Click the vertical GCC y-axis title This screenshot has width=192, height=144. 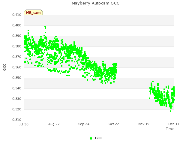[4, 67]
